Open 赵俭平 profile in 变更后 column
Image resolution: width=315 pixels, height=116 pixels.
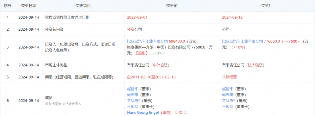coord(227,89)
